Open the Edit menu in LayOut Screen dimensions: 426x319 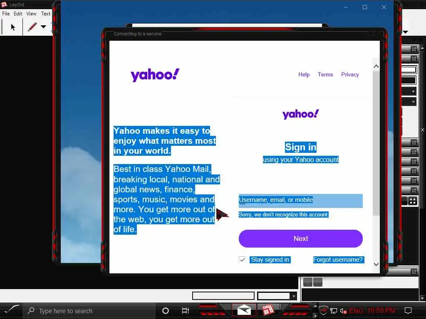point(18,14)
